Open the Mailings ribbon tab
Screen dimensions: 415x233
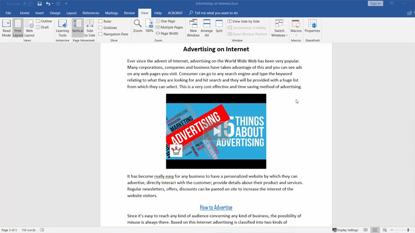coord(112,13)
